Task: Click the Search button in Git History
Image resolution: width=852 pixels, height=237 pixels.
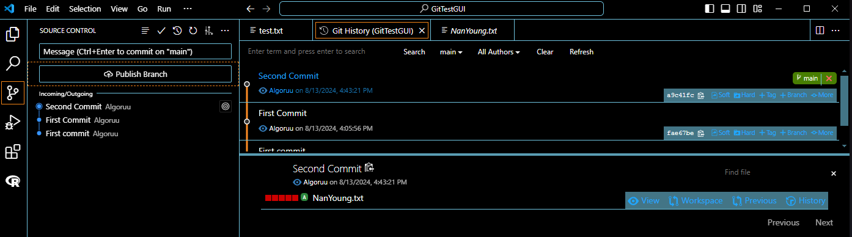Action: [x=414, y=52]
